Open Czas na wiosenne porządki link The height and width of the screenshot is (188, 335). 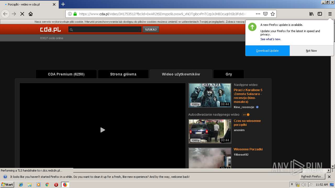[247, 123]
